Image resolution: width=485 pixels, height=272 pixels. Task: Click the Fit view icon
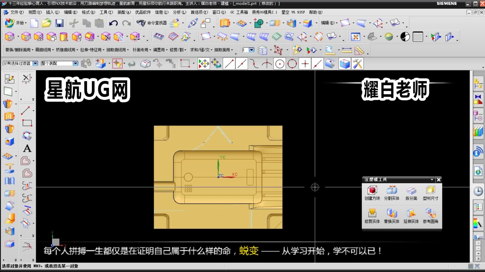coord(355,37)
